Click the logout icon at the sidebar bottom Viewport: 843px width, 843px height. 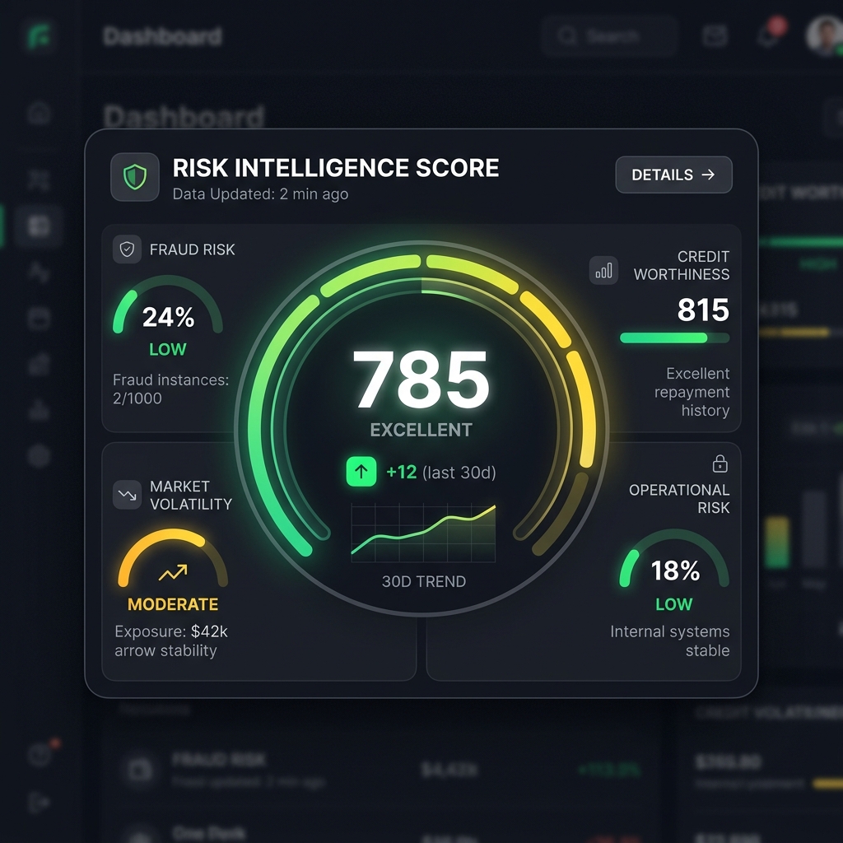tap(39, 803)
